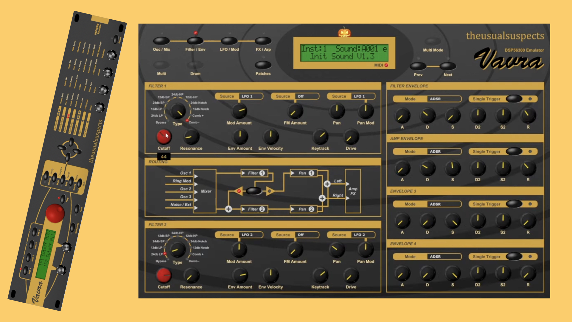Toggle the Multi Mode button

point(433,41)
